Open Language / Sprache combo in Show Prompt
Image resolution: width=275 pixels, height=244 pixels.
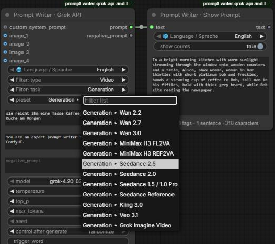coord(210,36)
